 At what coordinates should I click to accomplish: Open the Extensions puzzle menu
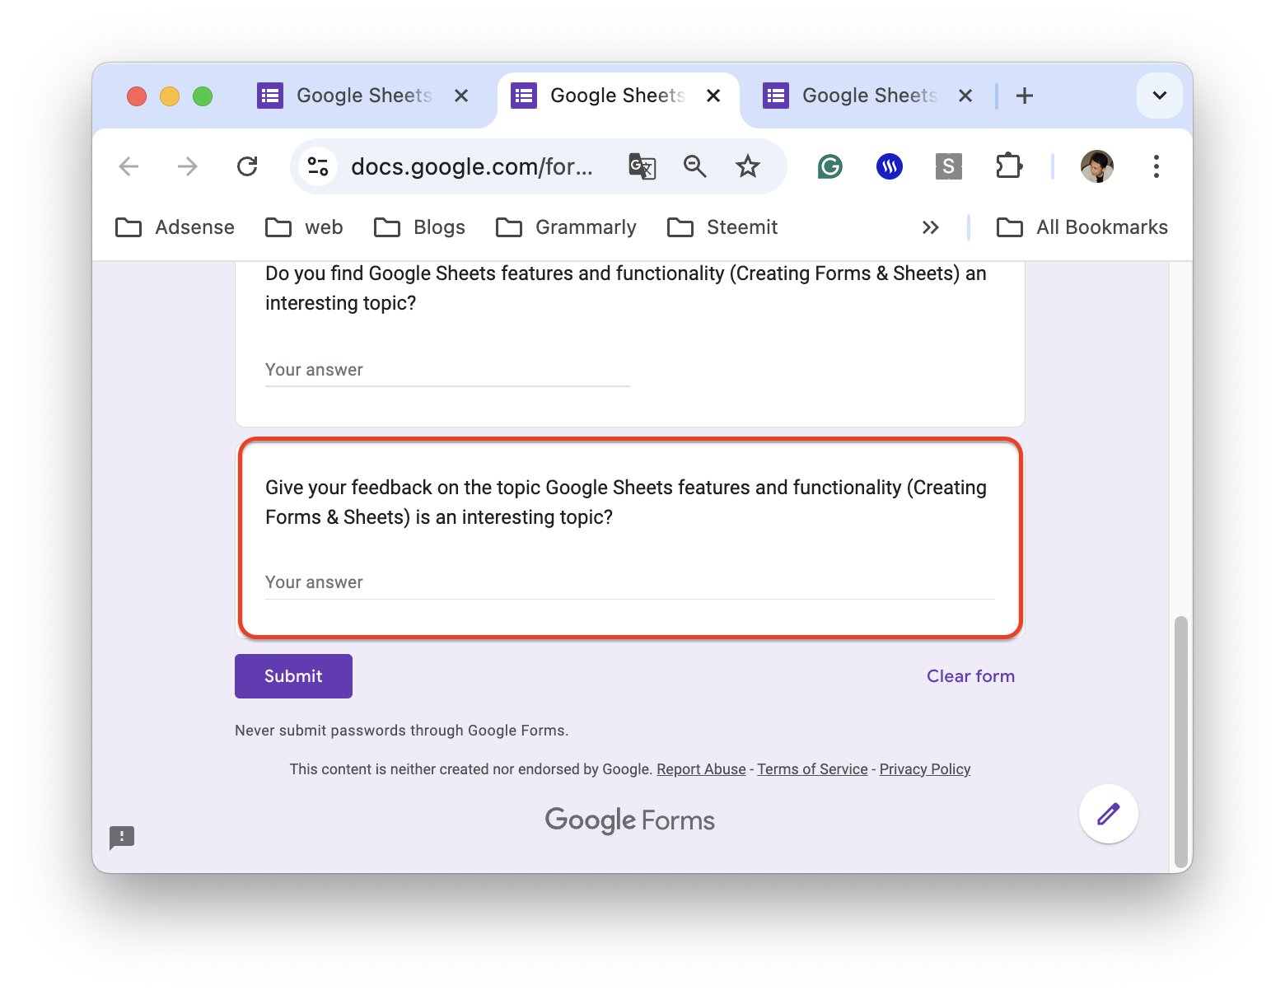pos(1009,166)
